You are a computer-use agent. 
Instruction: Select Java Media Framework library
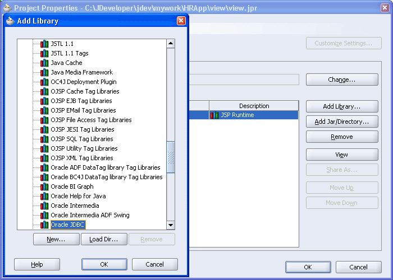(x=82, y=72)
